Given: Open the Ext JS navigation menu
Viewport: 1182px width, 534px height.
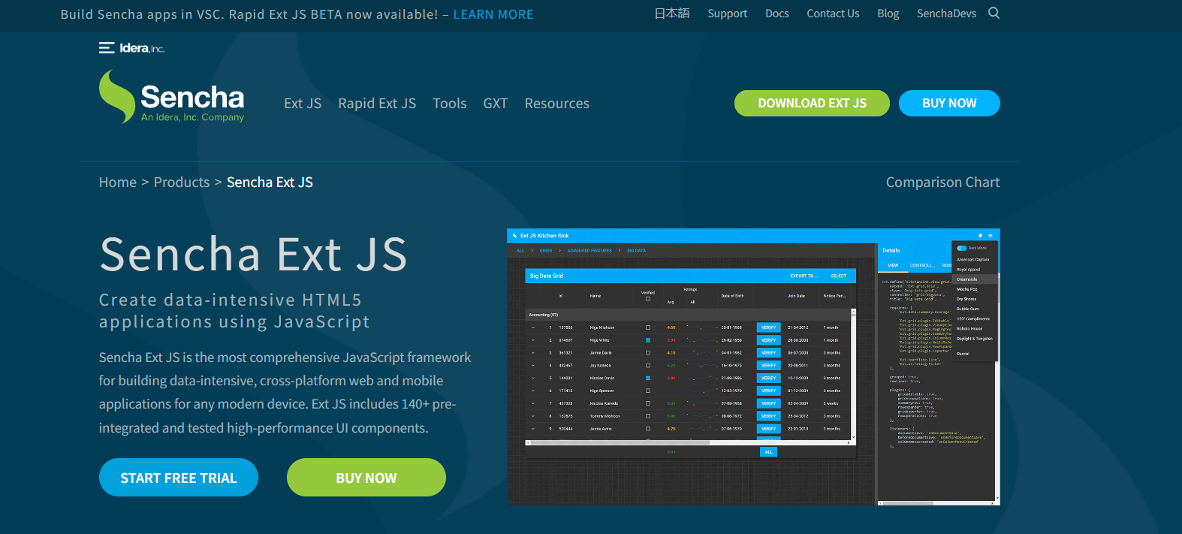Looking at the screenshot, I should click(303, 104).
